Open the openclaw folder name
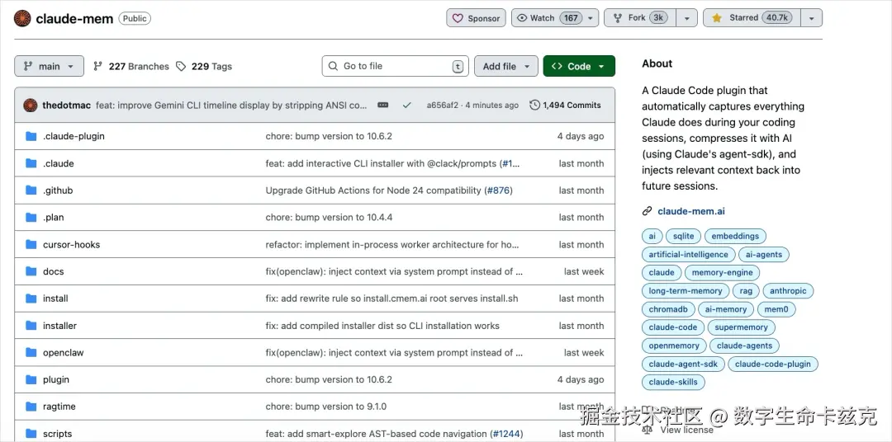 (63, 352)
